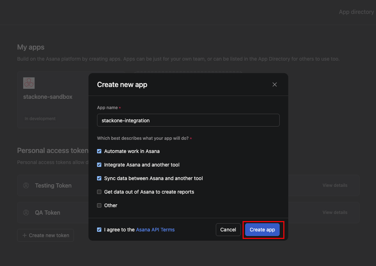The height and width of the screenshot is (266, 376).
Task: Check Get data out of Asana option
Action: [99, 192]
